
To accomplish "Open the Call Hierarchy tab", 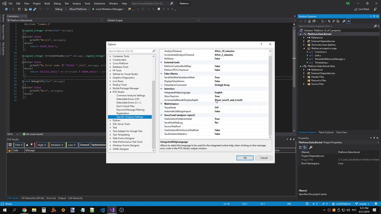I will click(75, 198).
